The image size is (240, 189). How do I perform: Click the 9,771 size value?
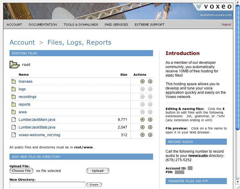(122, 120)
